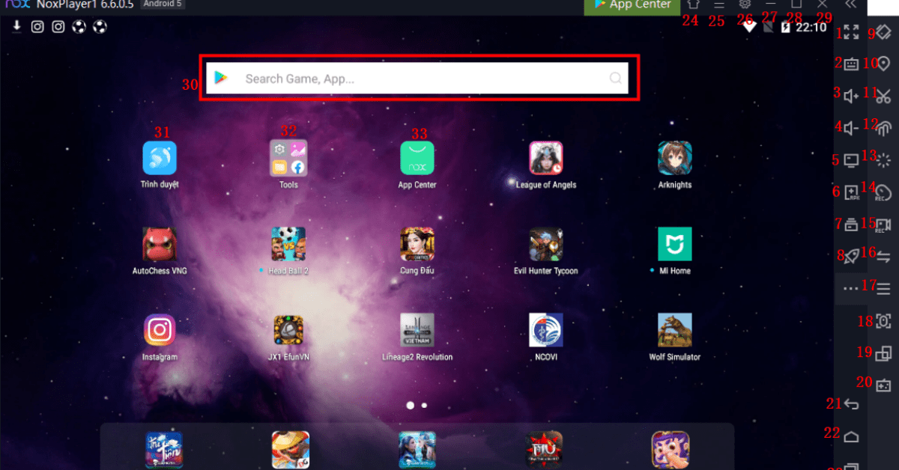Open the Mi Home app
Viewport: 899px width, 470px height.
point(675,244)
